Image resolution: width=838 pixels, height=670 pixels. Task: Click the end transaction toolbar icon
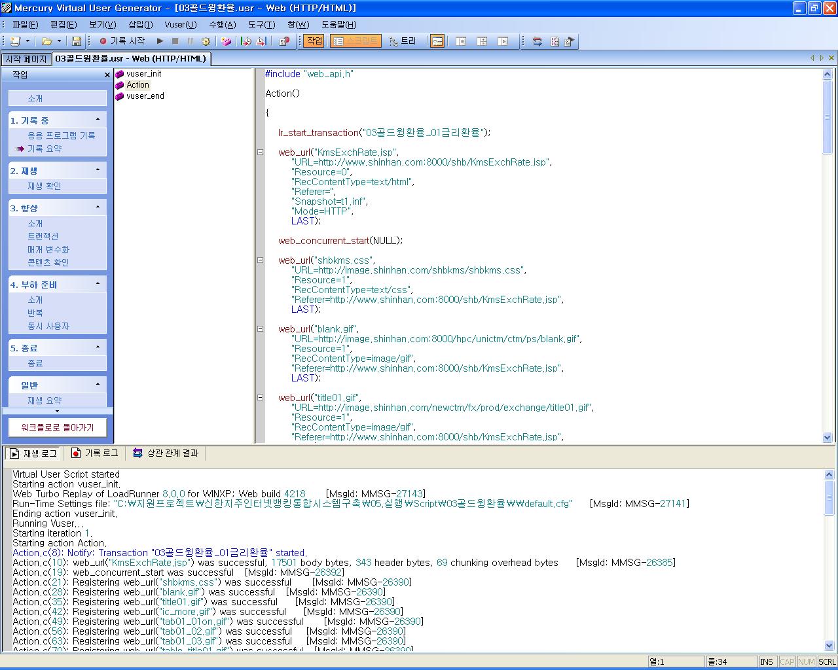261,41
